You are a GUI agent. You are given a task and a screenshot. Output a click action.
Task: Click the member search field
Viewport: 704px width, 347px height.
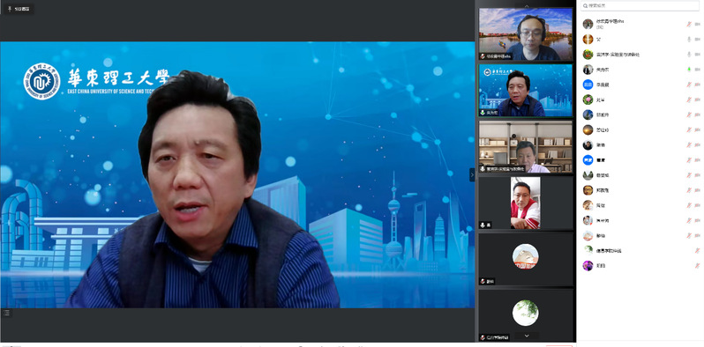(640, 5)
